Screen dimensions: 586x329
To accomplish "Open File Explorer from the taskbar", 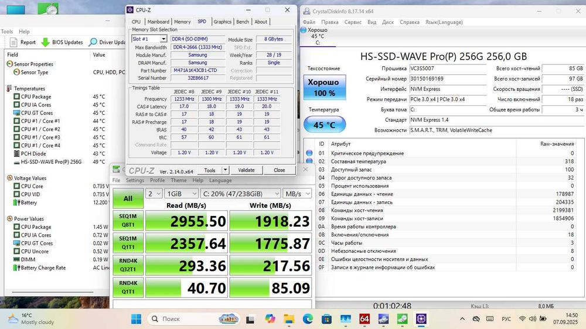I will (x=289, y=319).
